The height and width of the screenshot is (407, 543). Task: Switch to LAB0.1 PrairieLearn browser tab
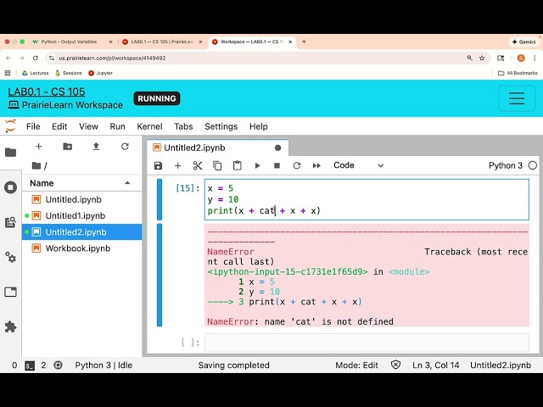tap(162, 42)
